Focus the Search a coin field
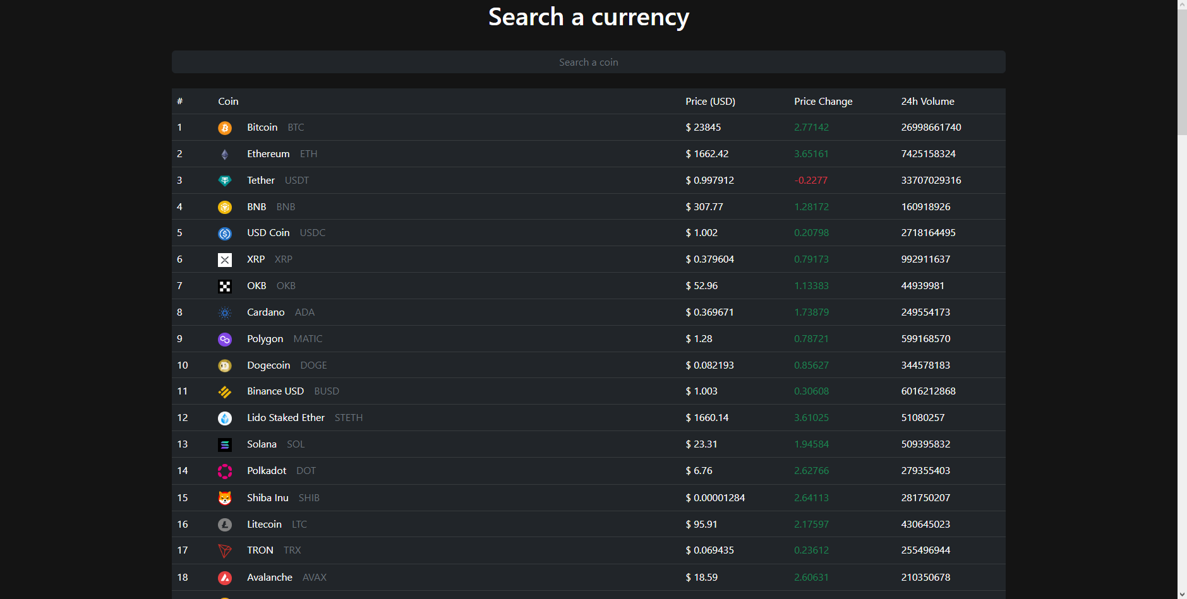This screenshot has width=1187, height=599. pos(589,62)
